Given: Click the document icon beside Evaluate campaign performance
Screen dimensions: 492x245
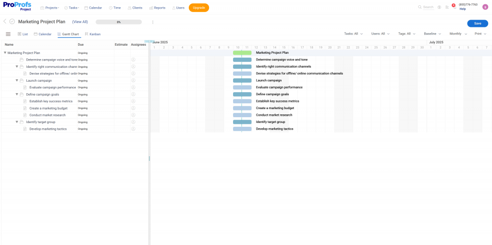Looking at the screenshot, I should (25, 87).
